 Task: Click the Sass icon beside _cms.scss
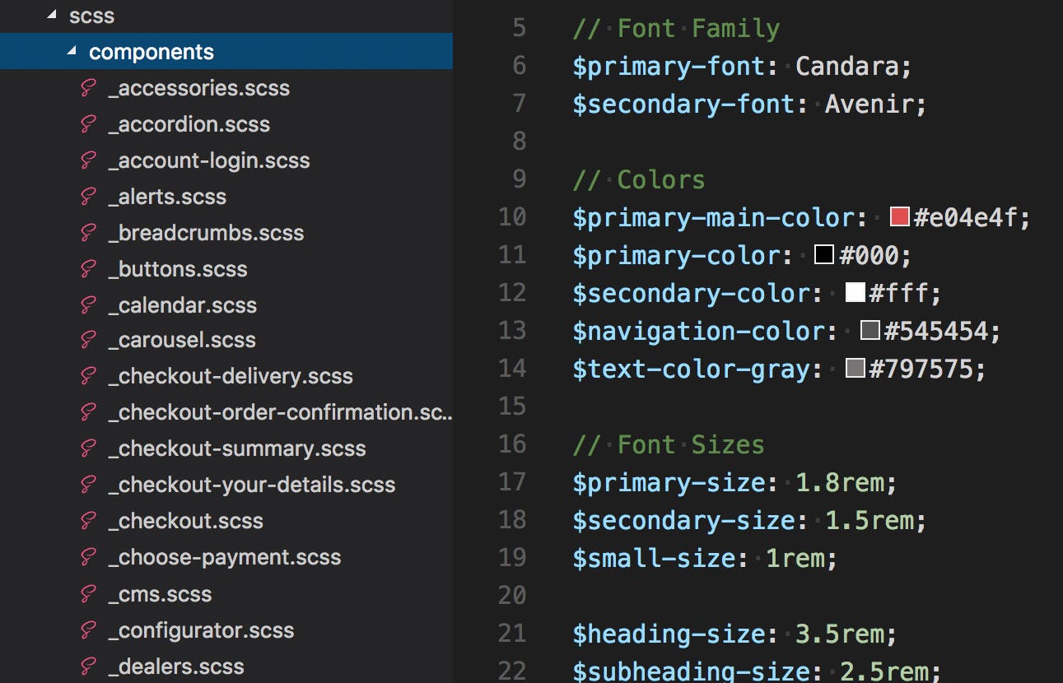pyautogui.click(x=88, y=594)
